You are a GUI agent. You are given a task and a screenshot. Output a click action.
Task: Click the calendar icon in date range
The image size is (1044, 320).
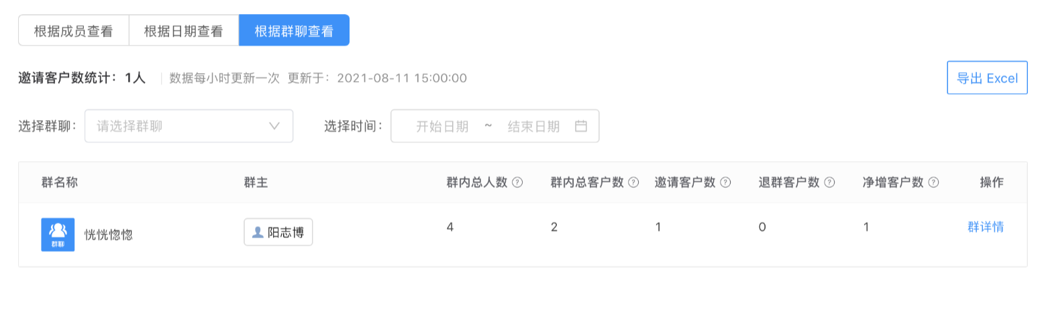581,126
